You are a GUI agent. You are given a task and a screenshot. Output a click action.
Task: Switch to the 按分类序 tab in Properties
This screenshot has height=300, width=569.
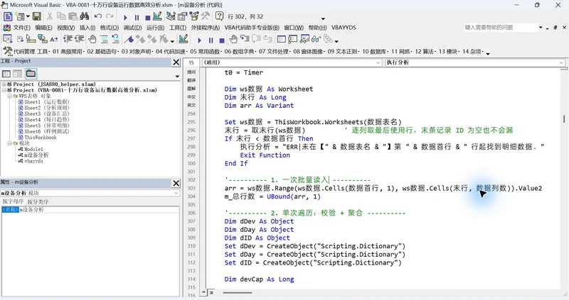38,201
